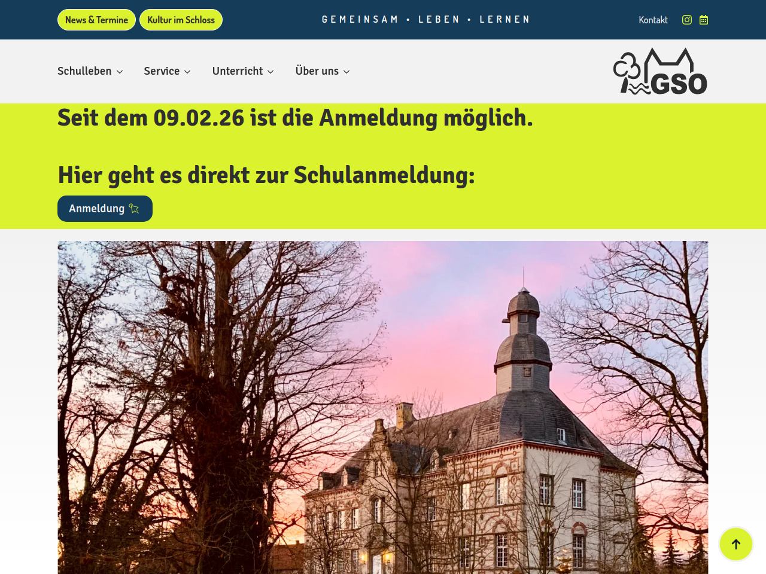
Task: Click the scroll-to-top arrow button
Action: point(736,544)
